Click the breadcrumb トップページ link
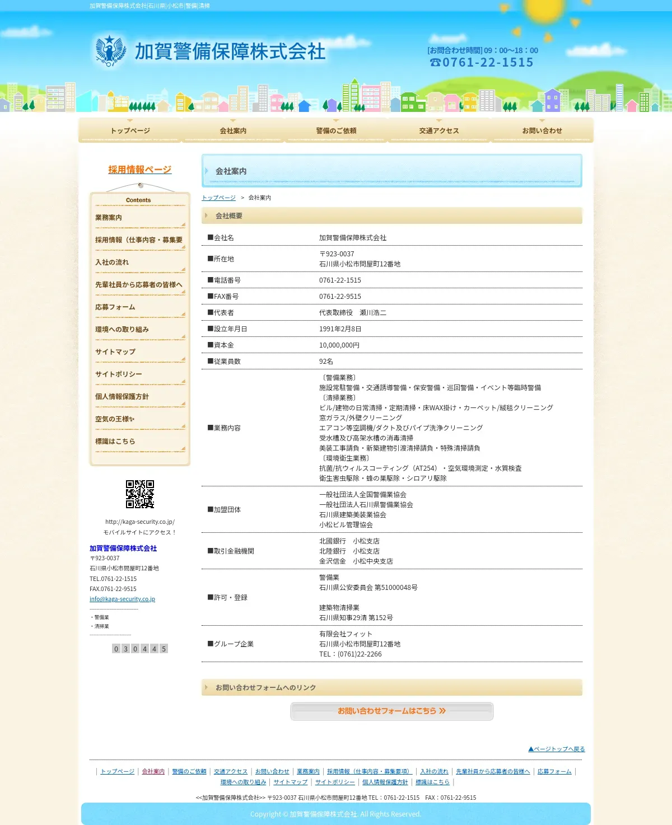672x825 pixels. pos(218,198)
